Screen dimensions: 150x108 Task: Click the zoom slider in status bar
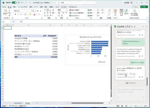point(136,106)
